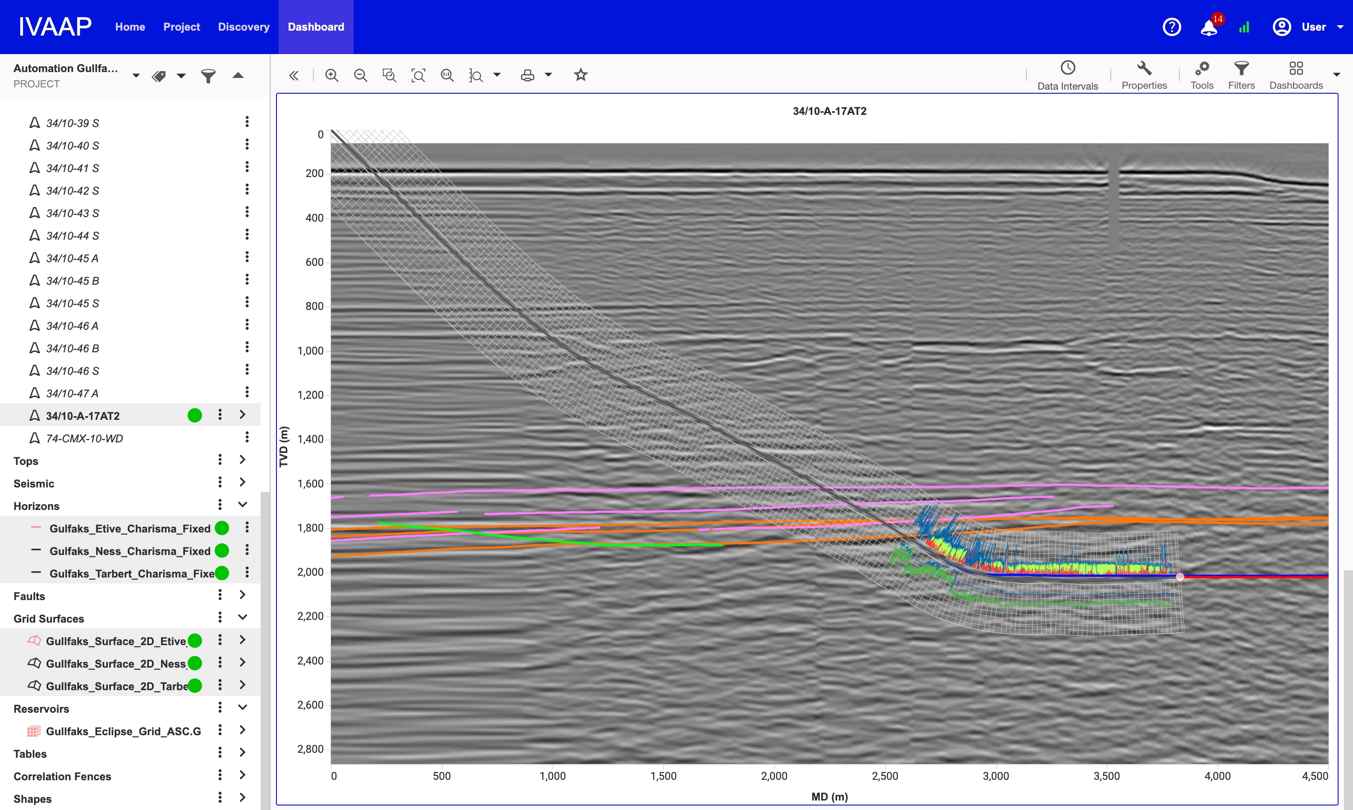Select the Shapes section row
This screenshot has width=1353, height=810.
130,799
